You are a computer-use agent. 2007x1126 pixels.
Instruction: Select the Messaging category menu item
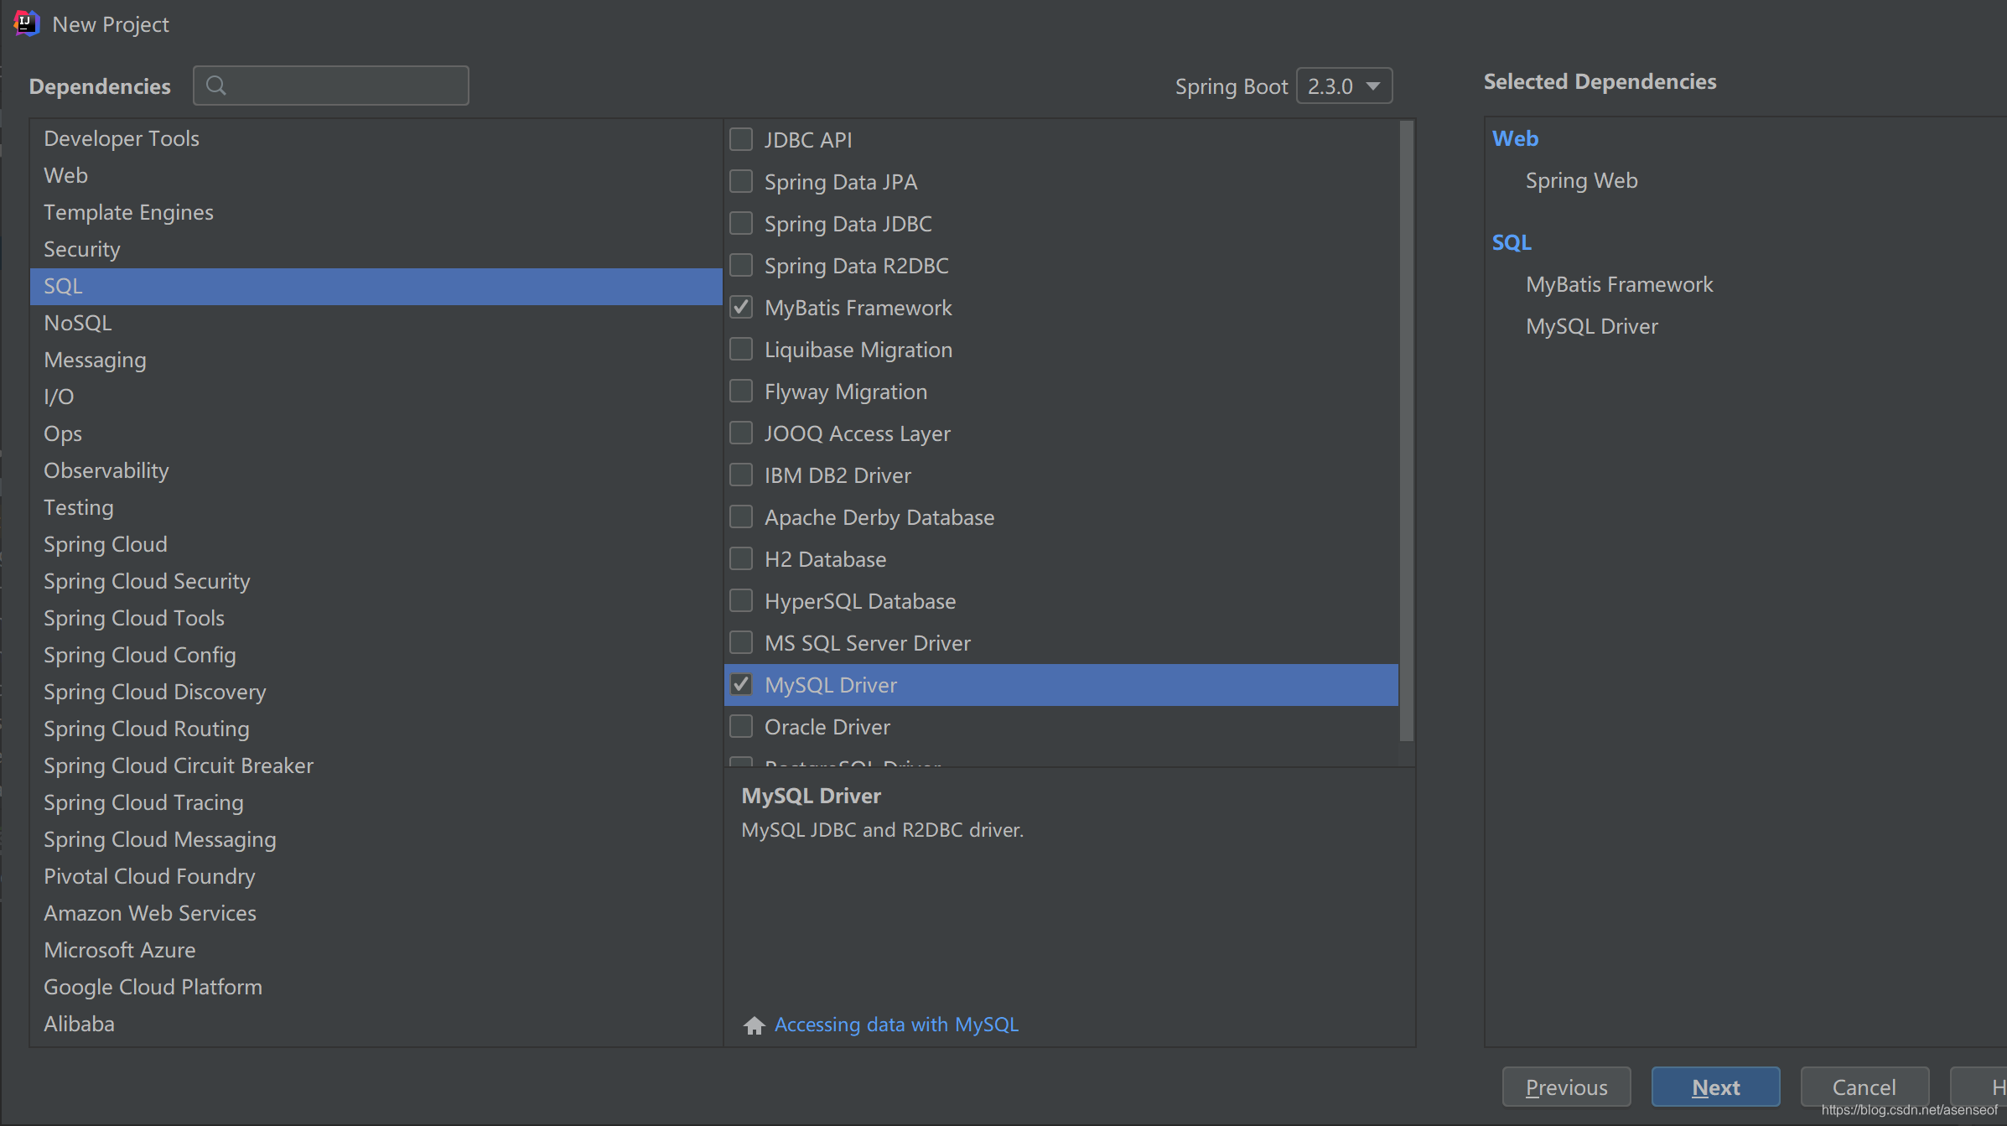coord(95,360)
